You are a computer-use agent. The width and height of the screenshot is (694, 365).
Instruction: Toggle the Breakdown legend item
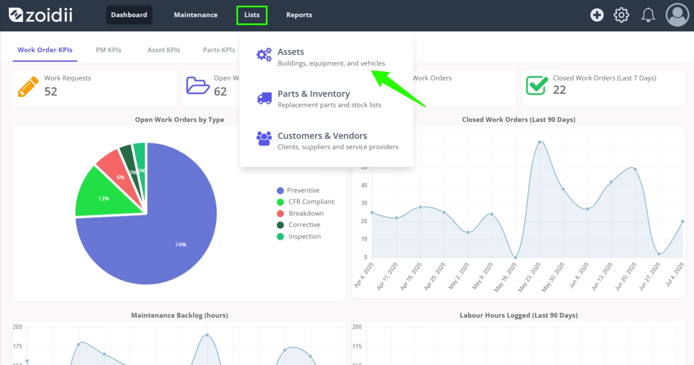pos(300,213)
